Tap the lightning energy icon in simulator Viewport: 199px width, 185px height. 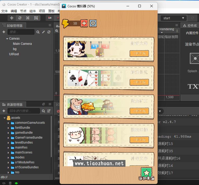click(x=65, y=23)
